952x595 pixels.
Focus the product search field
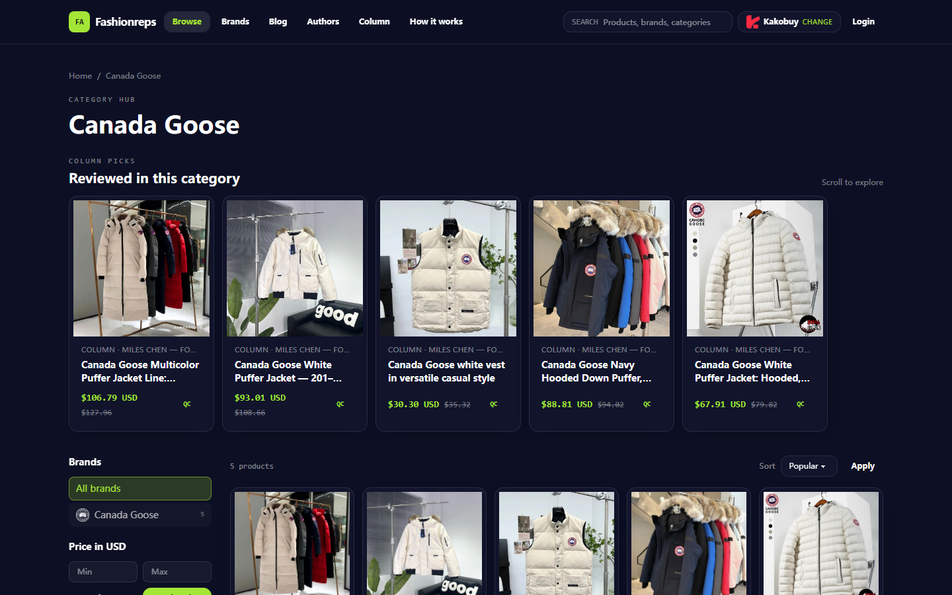648,22
